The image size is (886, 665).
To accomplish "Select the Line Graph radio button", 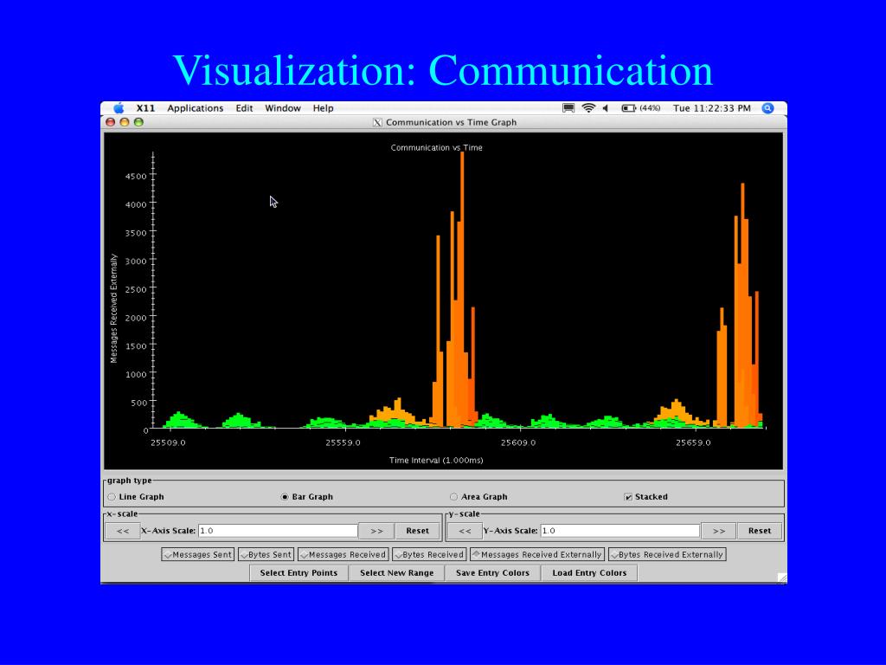I will pos(112,496).
